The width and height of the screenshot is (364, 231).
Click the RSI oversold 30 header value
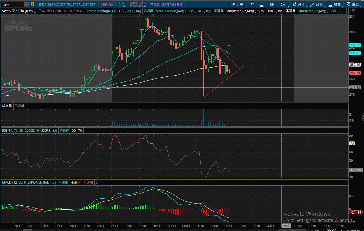(73, 130)
